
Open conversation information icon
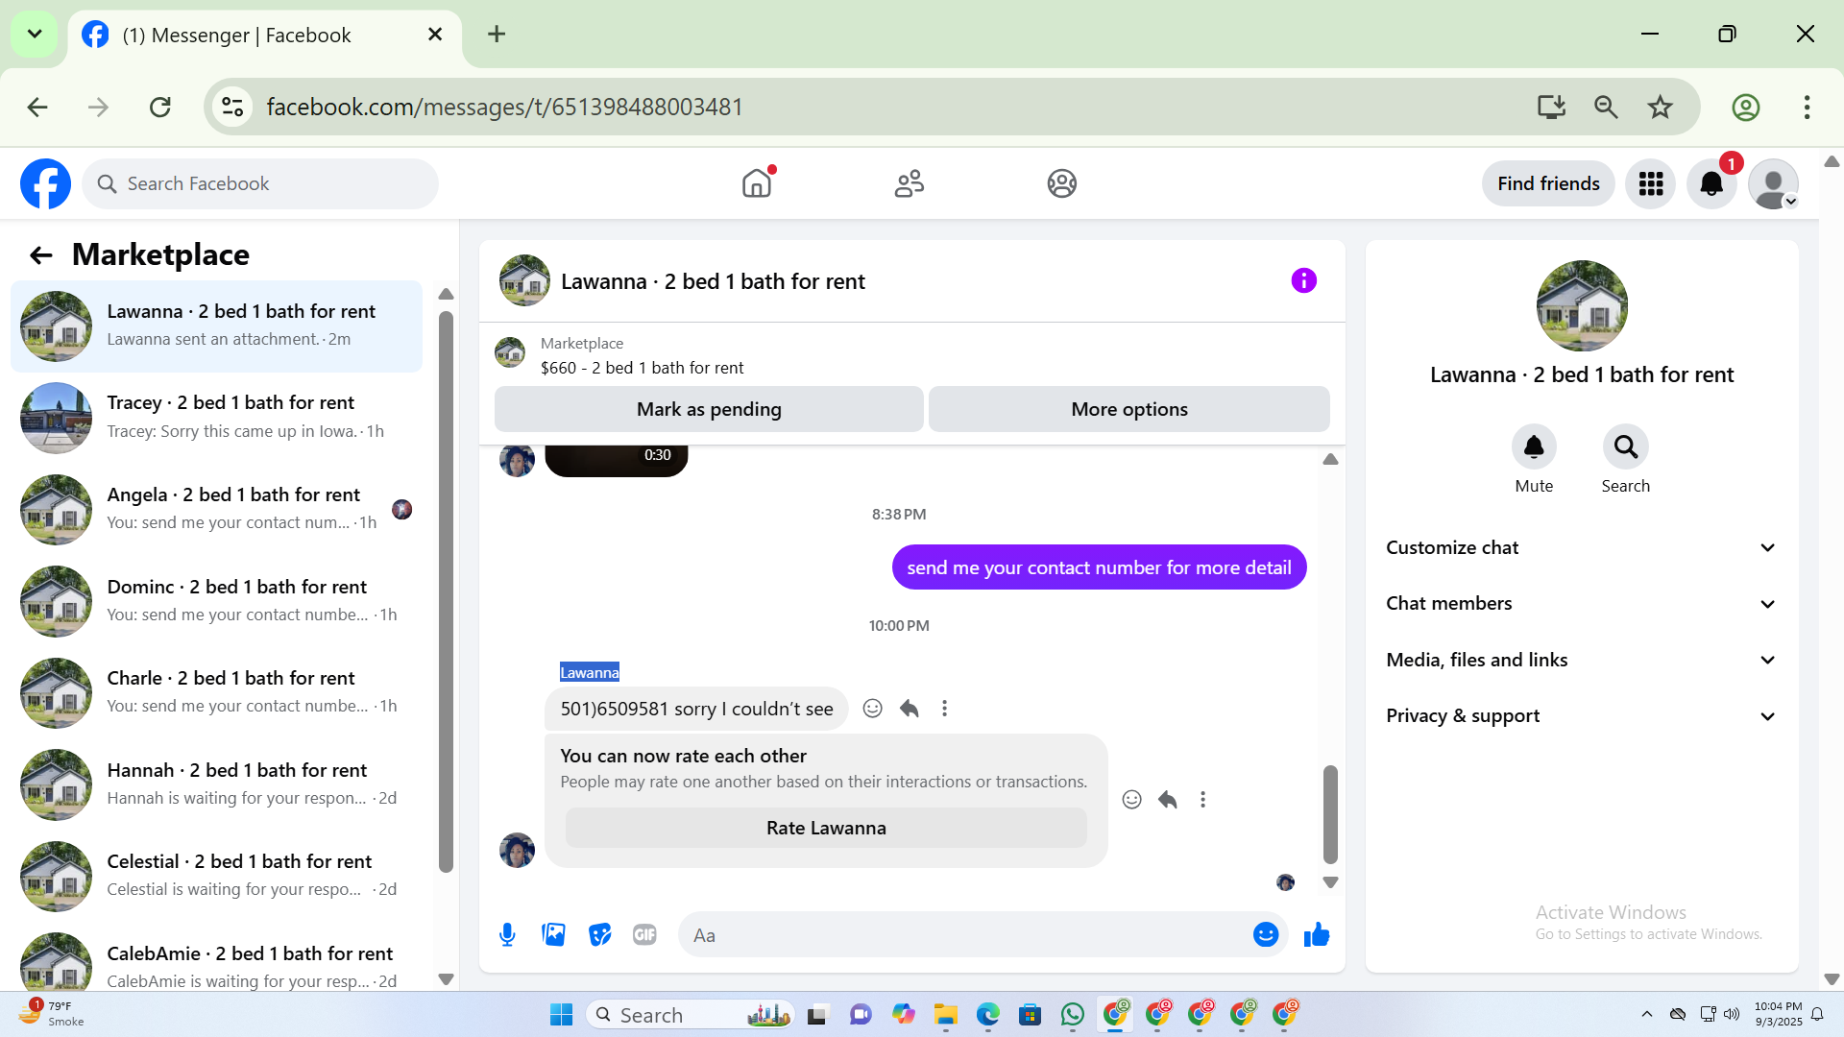(1303, 280)
